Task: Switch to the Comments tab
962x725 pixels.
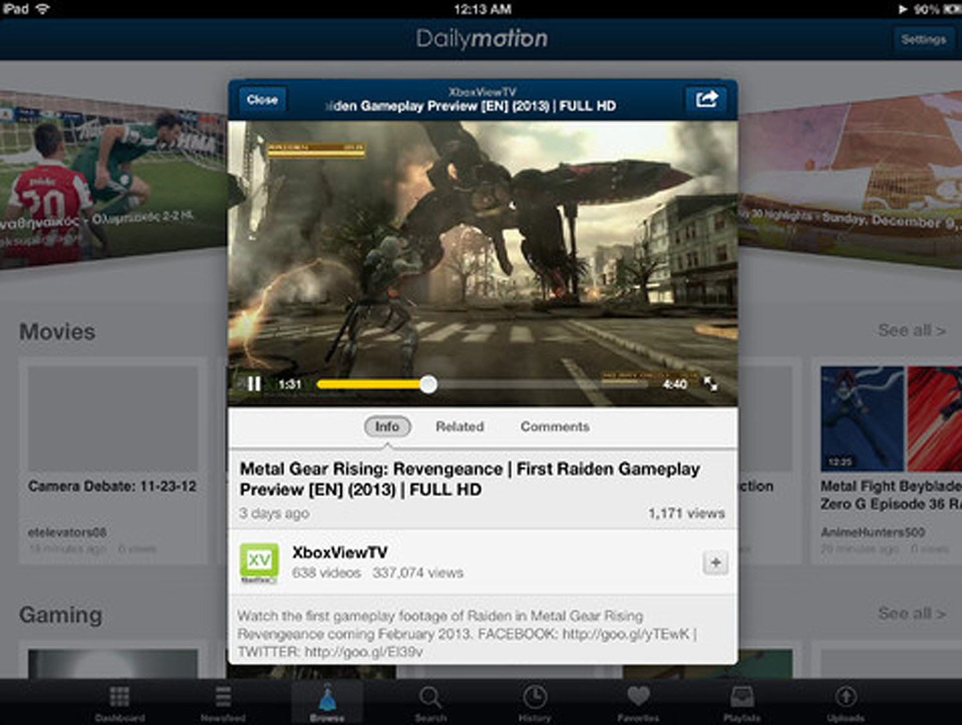Action: [555, 427]
